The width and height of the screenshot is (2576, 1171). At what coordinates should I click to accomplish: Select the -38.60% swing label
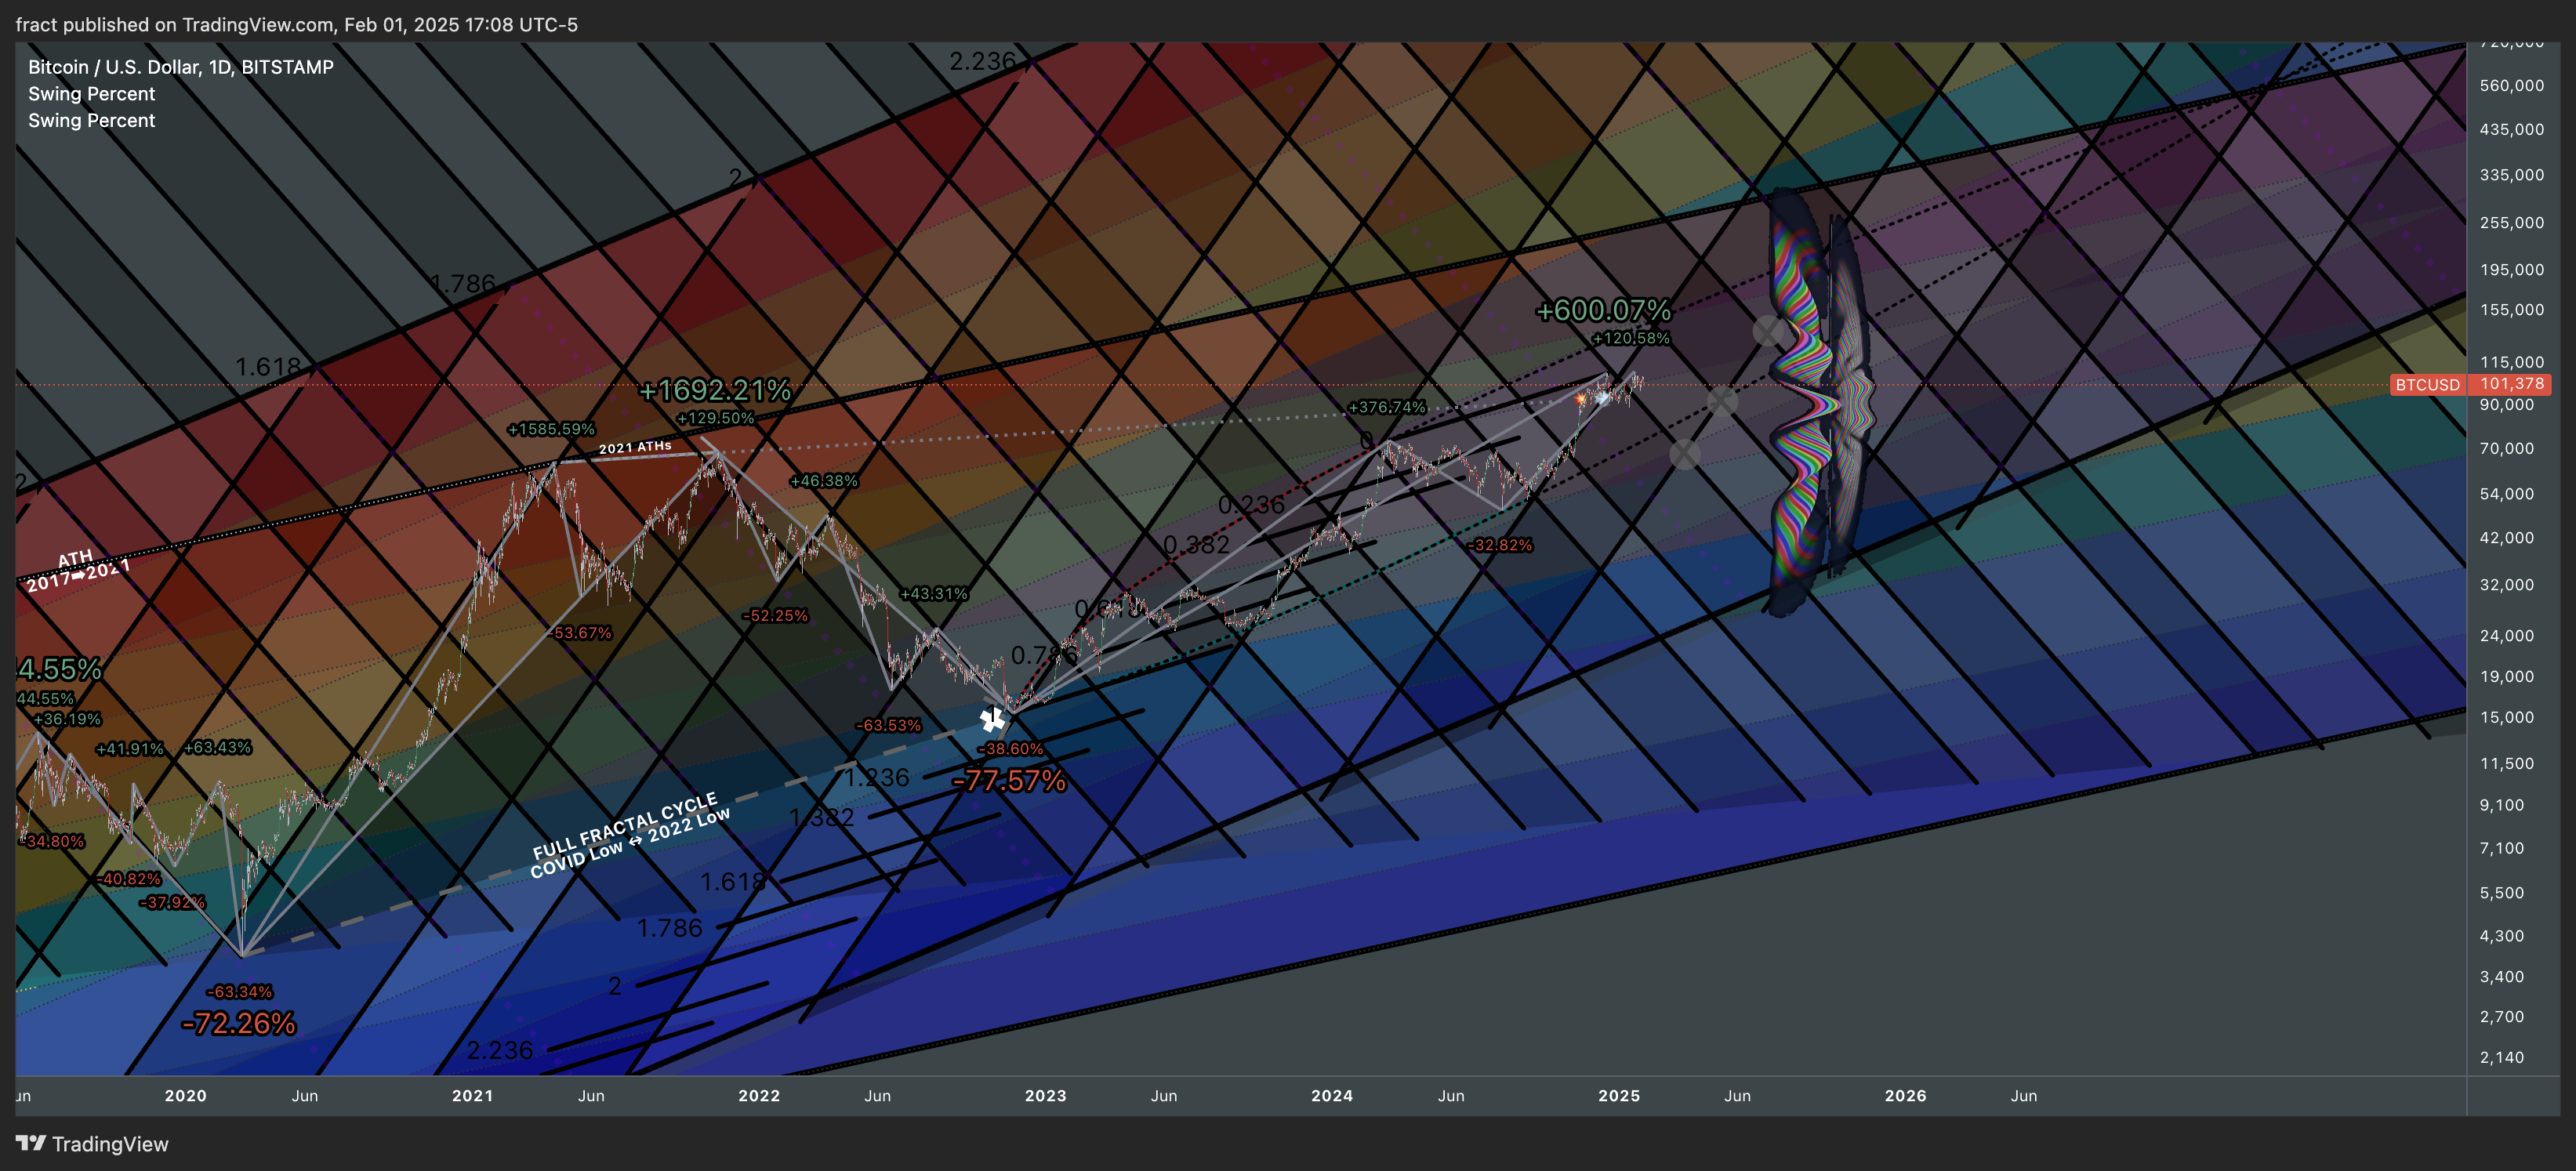tap(1010, 749)
